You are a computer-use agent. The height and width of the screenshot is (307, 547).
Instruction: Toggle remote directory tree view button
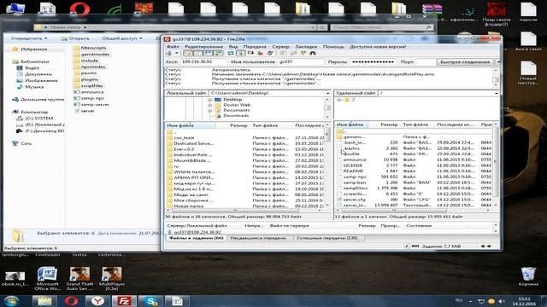pos(209,53)
